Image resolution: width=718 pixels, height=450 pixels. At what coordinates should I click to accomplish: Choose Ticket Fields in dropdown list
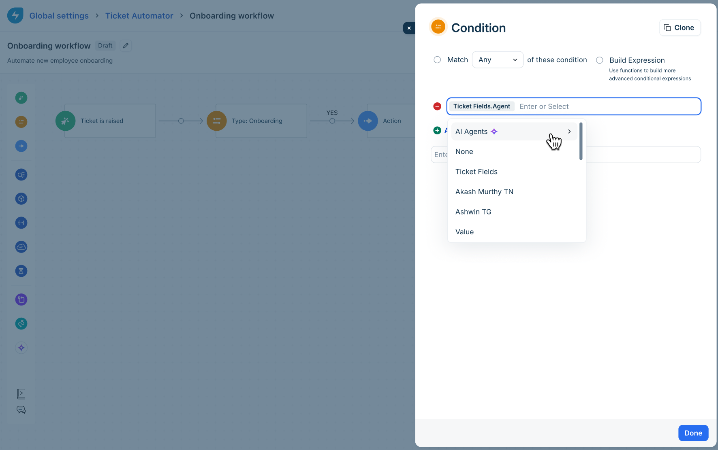point(514,172)
